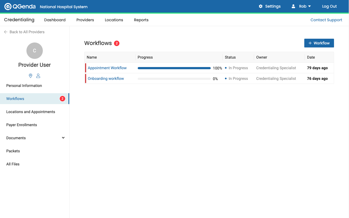Image resolution: width=349 pixels, height=218 pixels.
Task: Click the Contact Support link
Action: click(x=326, y=20)
